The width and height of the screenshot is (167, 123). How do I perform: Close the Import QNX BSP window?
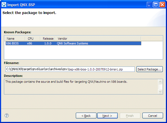(162, 5)
